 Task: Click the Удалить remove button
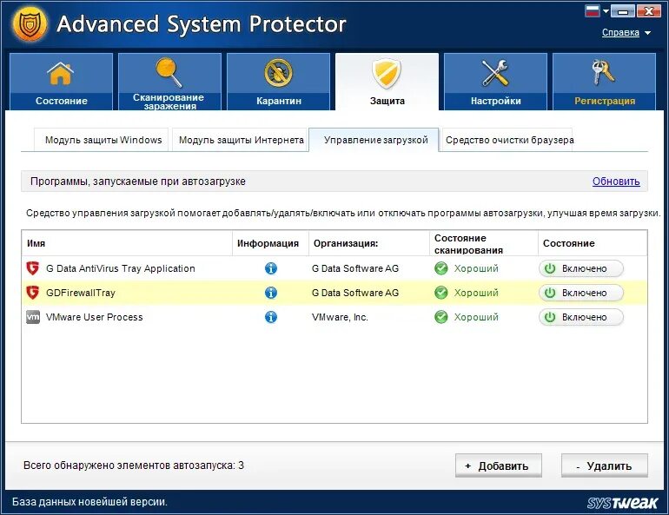tap(605, 465)
